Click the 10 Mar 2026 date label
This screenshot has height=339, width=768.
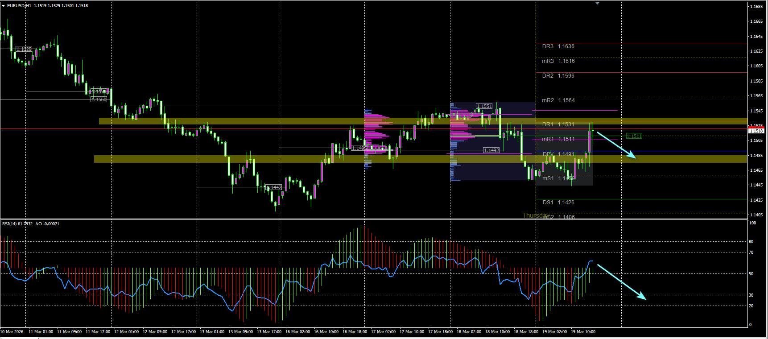tap(12, 332)
